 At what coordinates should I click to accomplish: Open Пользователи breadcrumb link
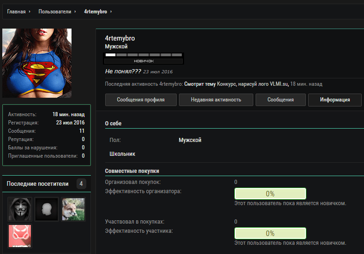54,11
